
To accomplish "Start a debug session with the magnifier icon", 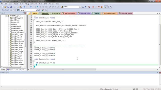I will pyautogui.click(x=89, y=7).
